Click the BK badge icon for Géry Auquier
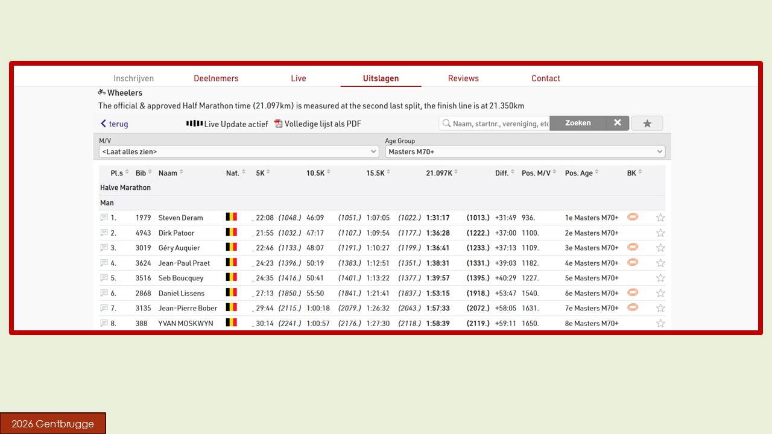This screenshot has width=772, height=434. pyautogui.click(x=633, y=247)
